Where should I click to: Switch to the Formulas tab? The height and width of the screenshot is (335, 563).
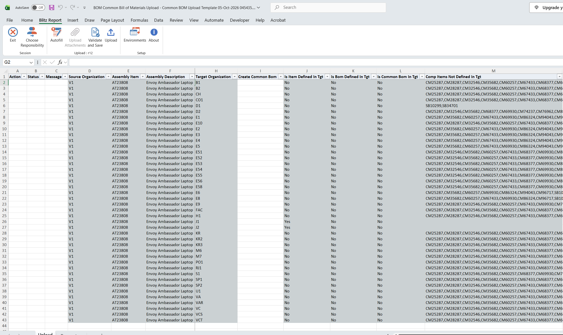[139, 20]
